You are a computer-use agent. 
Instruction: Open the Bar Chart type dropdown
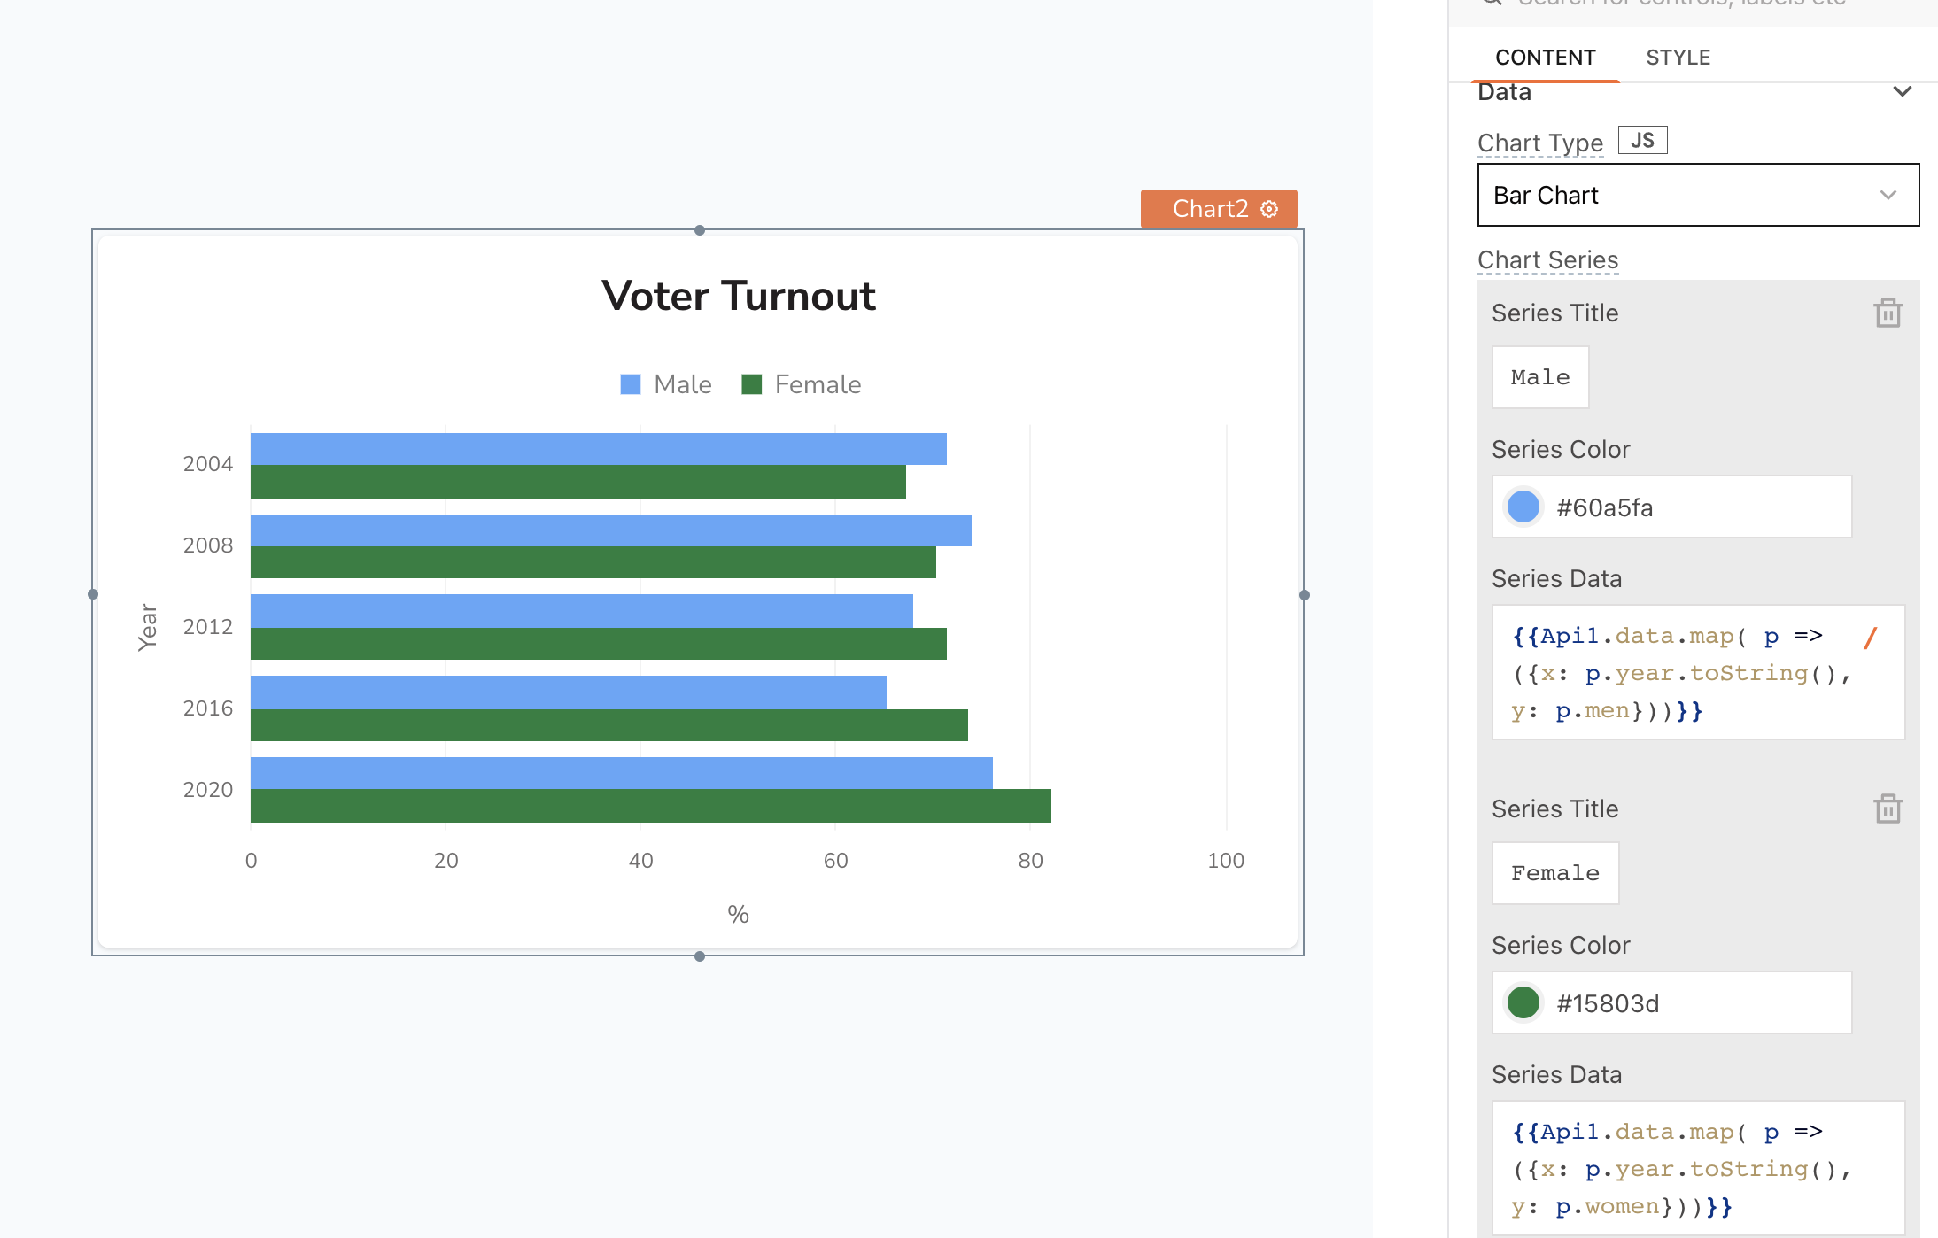click(1698, 195)
